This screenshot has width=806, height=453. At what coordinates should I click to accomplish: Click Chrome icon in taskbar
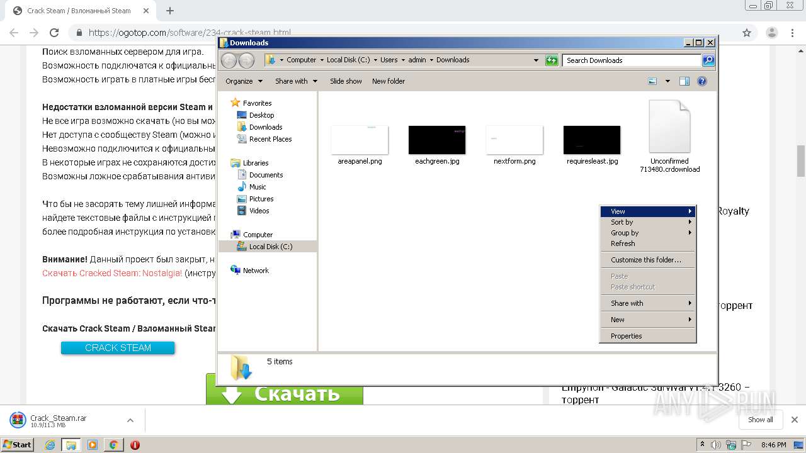[113, 445]
